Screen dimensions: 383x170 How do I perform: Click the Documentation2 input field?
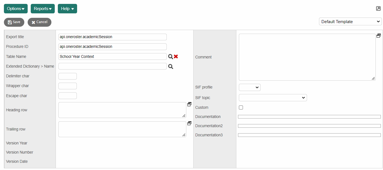click(309, 126)
